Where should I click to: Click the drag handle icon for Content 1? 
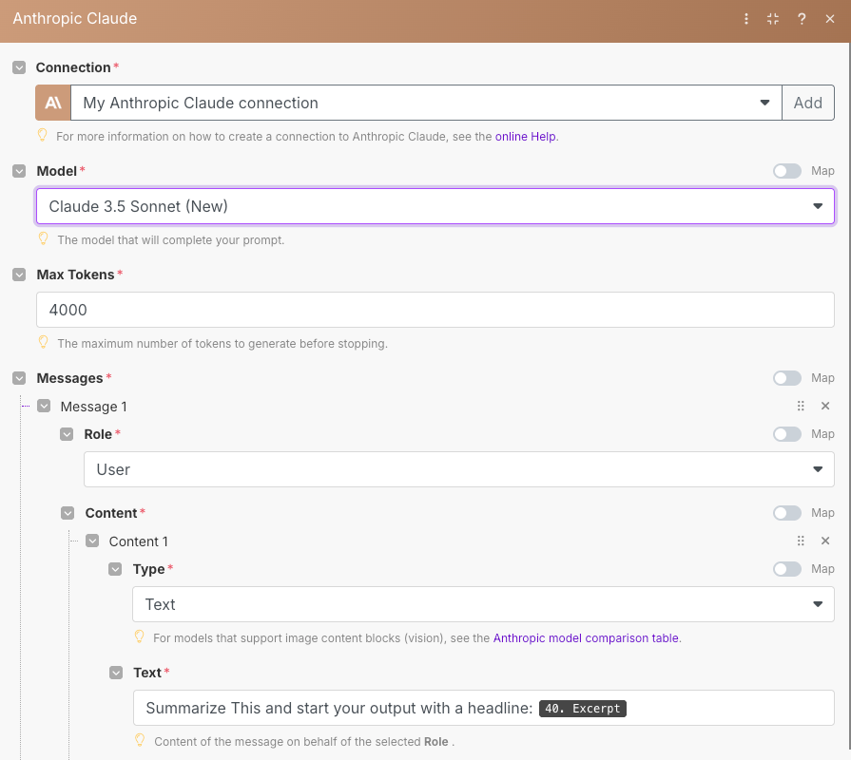click(801, 541)
